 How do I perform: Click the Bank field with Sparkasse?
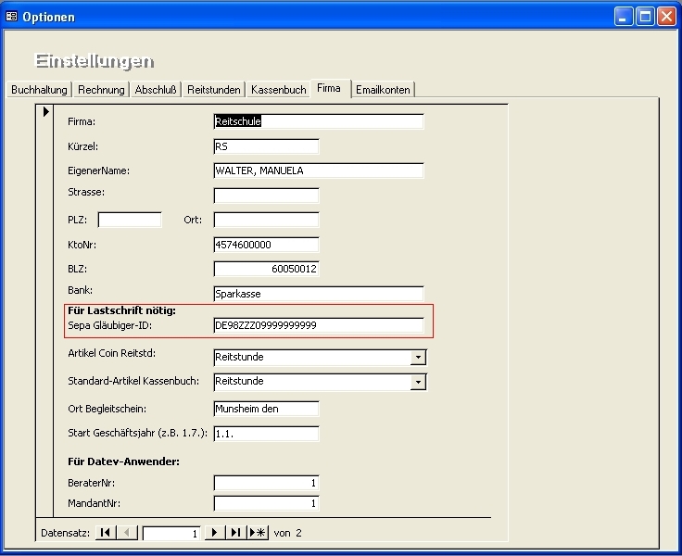point(319,294)
